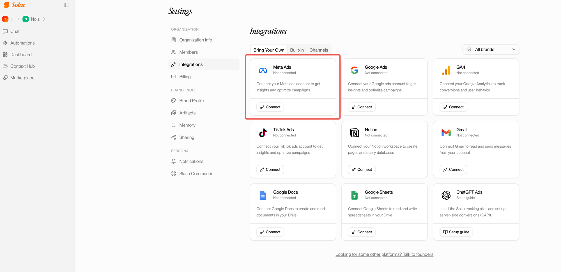Screen dimensions: 561x272
Task: Connect the Meta Ads integration
Action: pyautogui.click(x=270, y=107)
